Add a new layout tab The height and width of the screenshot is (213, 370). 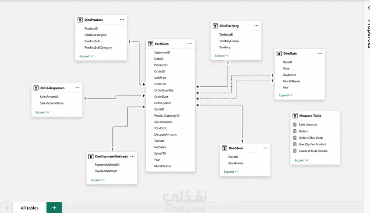pyautogui.click(x=54, y=207)
